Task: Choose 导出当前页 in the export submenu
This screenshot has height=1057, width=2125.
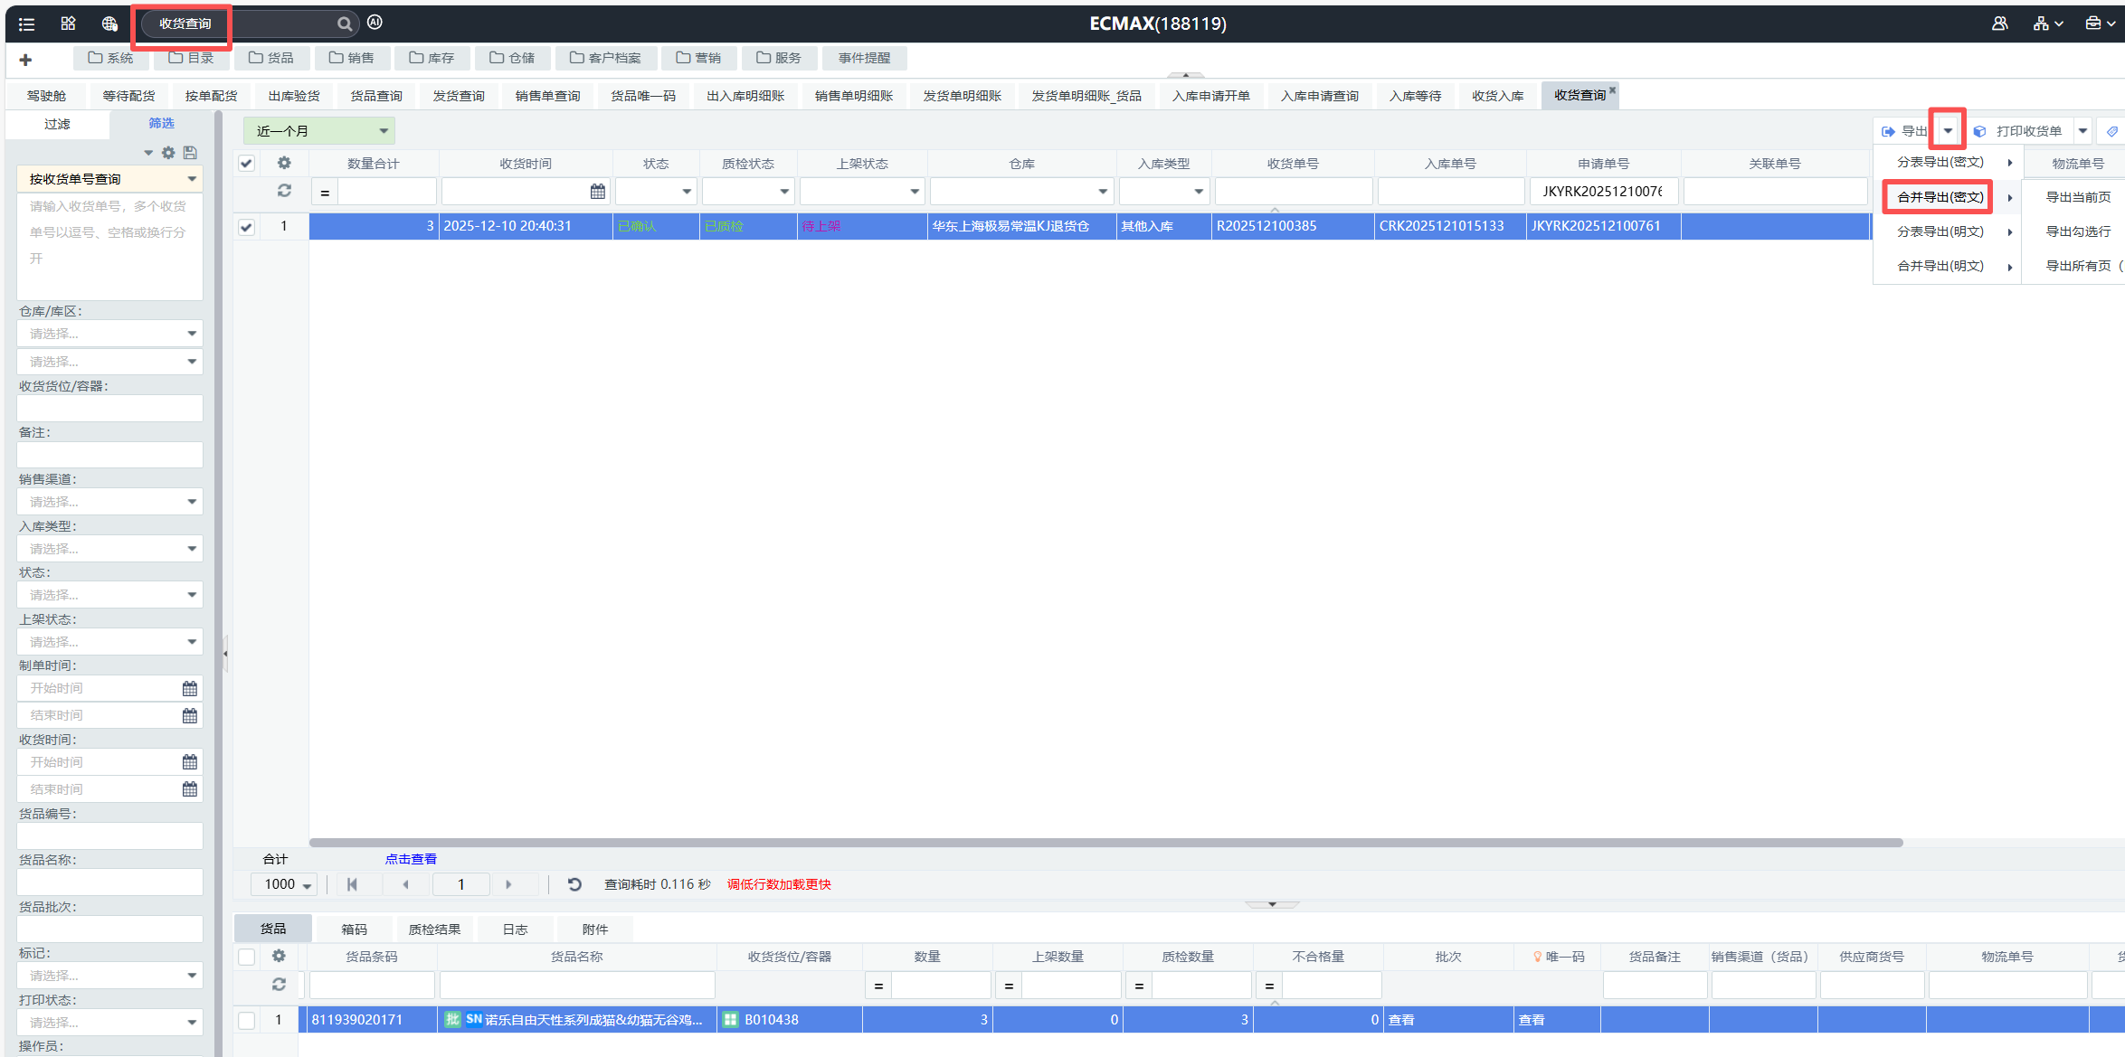Action: pos(2078,197)
